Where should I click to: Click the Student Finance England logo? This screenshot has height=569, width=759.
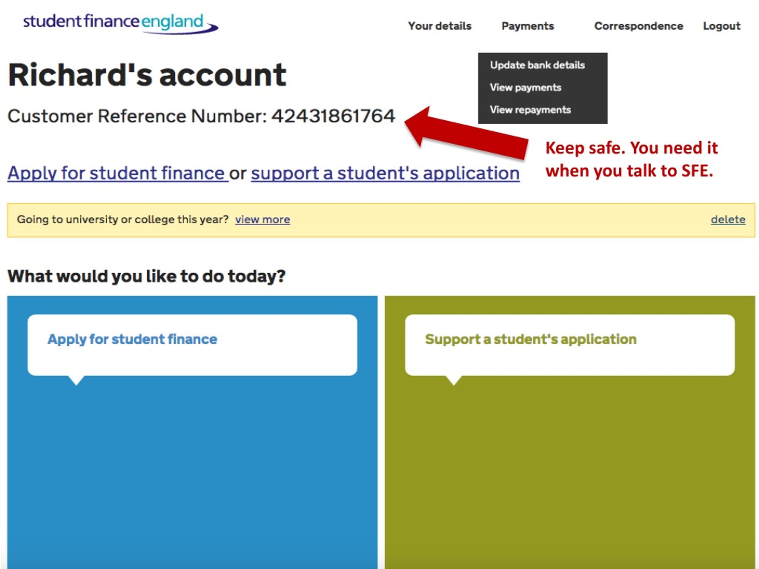(120, 24)
